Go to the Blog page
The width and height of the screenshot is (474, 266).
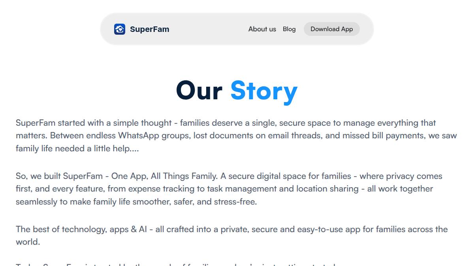289,29
